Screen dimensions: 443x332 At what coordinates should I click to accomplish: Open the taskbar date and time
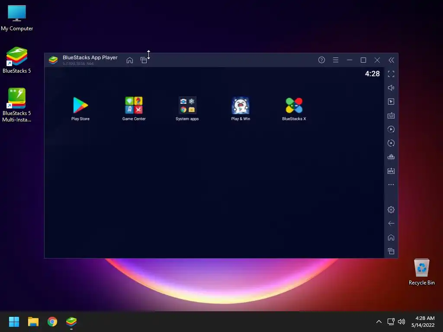pos(423,322)
